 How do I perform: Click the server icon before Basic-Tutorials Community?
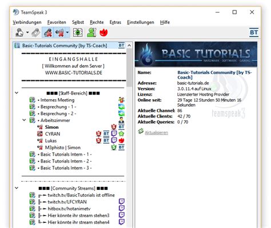tap(17, 46)
